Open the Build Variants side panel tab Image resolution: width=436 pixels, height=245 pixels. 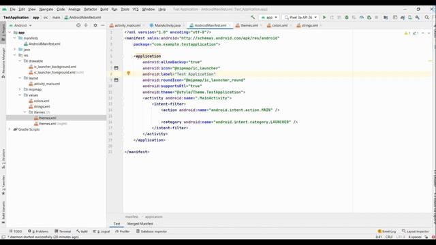(3, 212)
